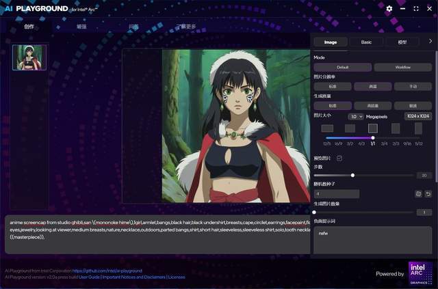This screenshot has width=438, height=289.
Task: Choose 标准 under 生成质量
Action: [333, 106]
